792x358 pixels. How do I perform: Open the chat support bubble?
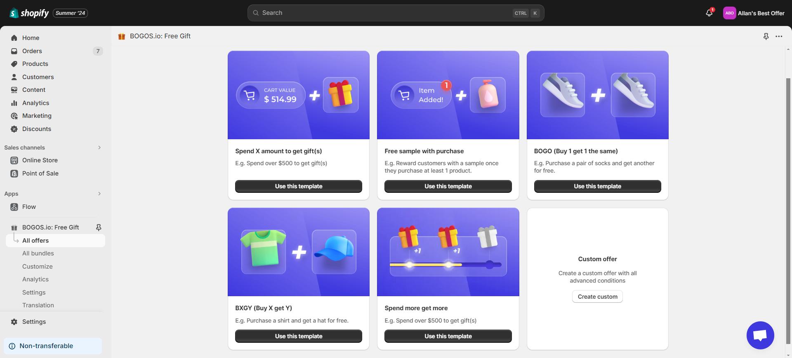[x=760, y=335]
